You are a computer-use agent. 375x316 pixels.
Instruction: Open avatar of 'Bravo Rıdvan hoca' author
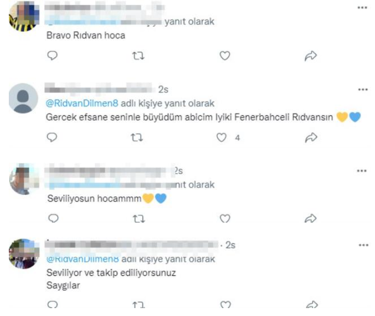click(24, 16)
